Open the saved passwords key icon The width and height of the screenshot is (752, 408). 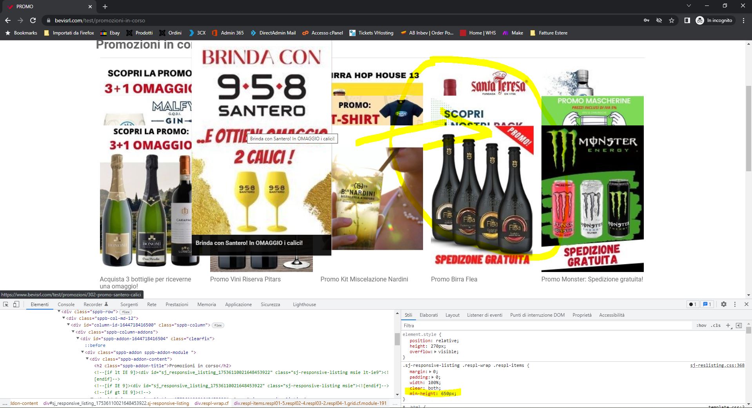pos(647,20)
